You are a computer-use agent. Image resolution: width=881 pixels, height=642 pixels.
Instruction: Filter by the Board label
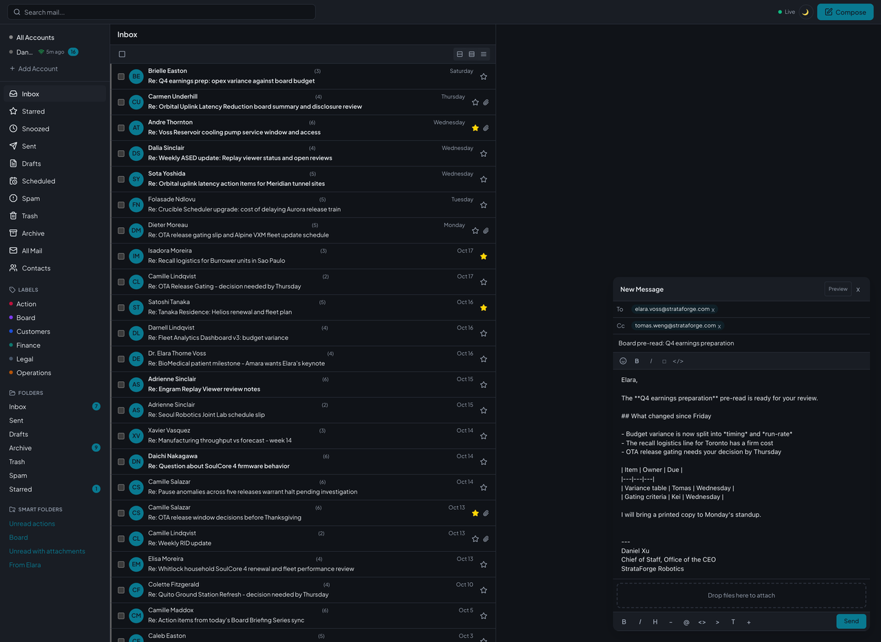coord(25,318)
